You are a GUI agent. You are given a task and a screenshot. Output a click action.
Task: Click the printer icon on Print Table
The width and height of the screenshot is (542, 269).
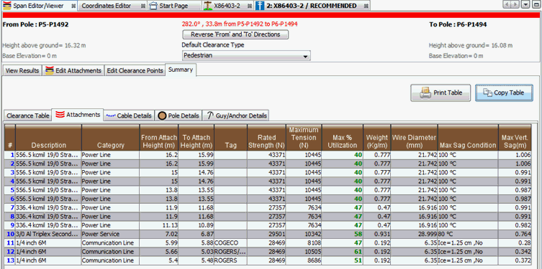[x=425, y=93]
